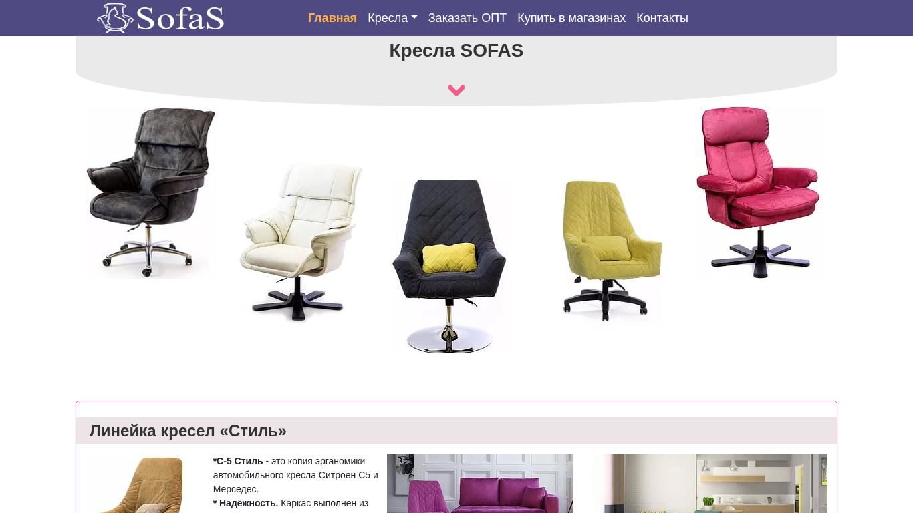Click the С-5 Стиль description text
Viewport: 913px width, 513px height.
[x=295, y=475]
